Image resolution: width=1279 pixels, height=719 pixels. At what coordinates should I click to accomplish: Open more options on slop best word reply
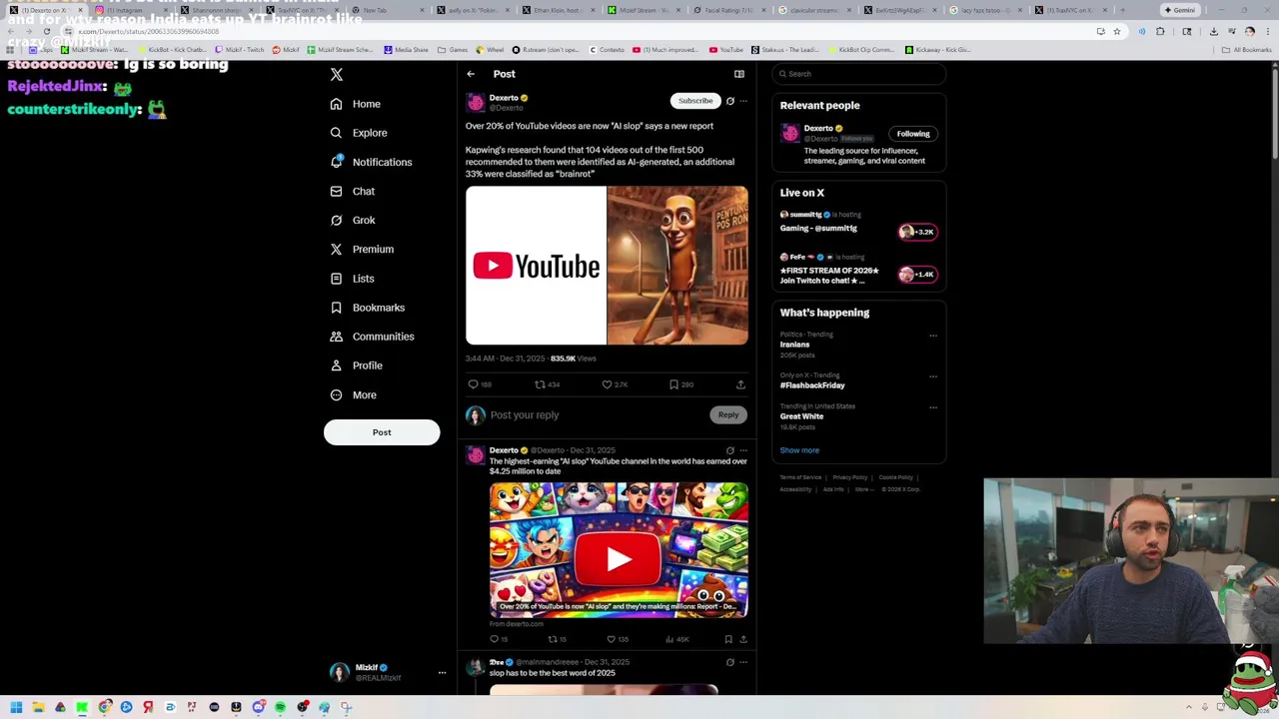743,662
